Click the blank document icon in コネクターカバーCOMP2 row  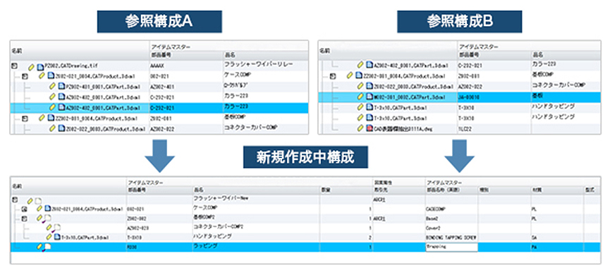(57, 228)
